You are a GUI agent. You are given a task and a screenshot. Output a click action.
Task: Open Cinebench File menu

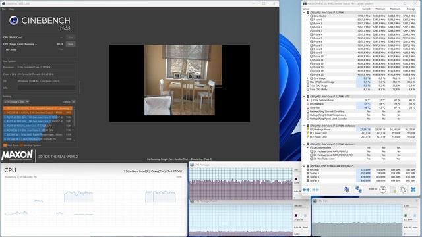(3, 9)
